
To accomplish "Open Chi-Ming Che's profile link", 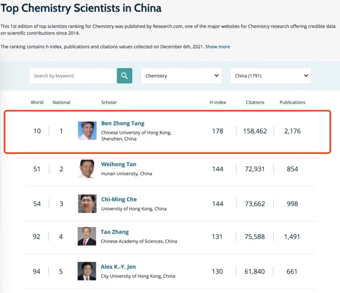I will tap(119, 200).
